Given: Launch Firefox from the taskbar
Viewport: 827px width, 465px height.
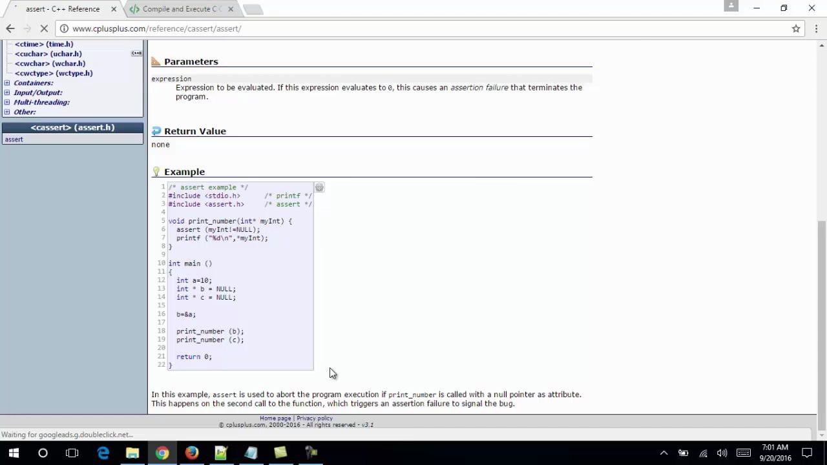Looking at the screenshot, I should coord(191,453).
